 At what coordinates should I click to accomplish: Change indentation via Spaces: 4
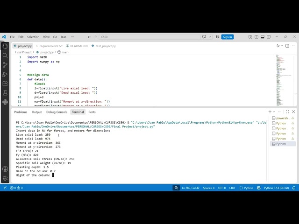(209, 188)
